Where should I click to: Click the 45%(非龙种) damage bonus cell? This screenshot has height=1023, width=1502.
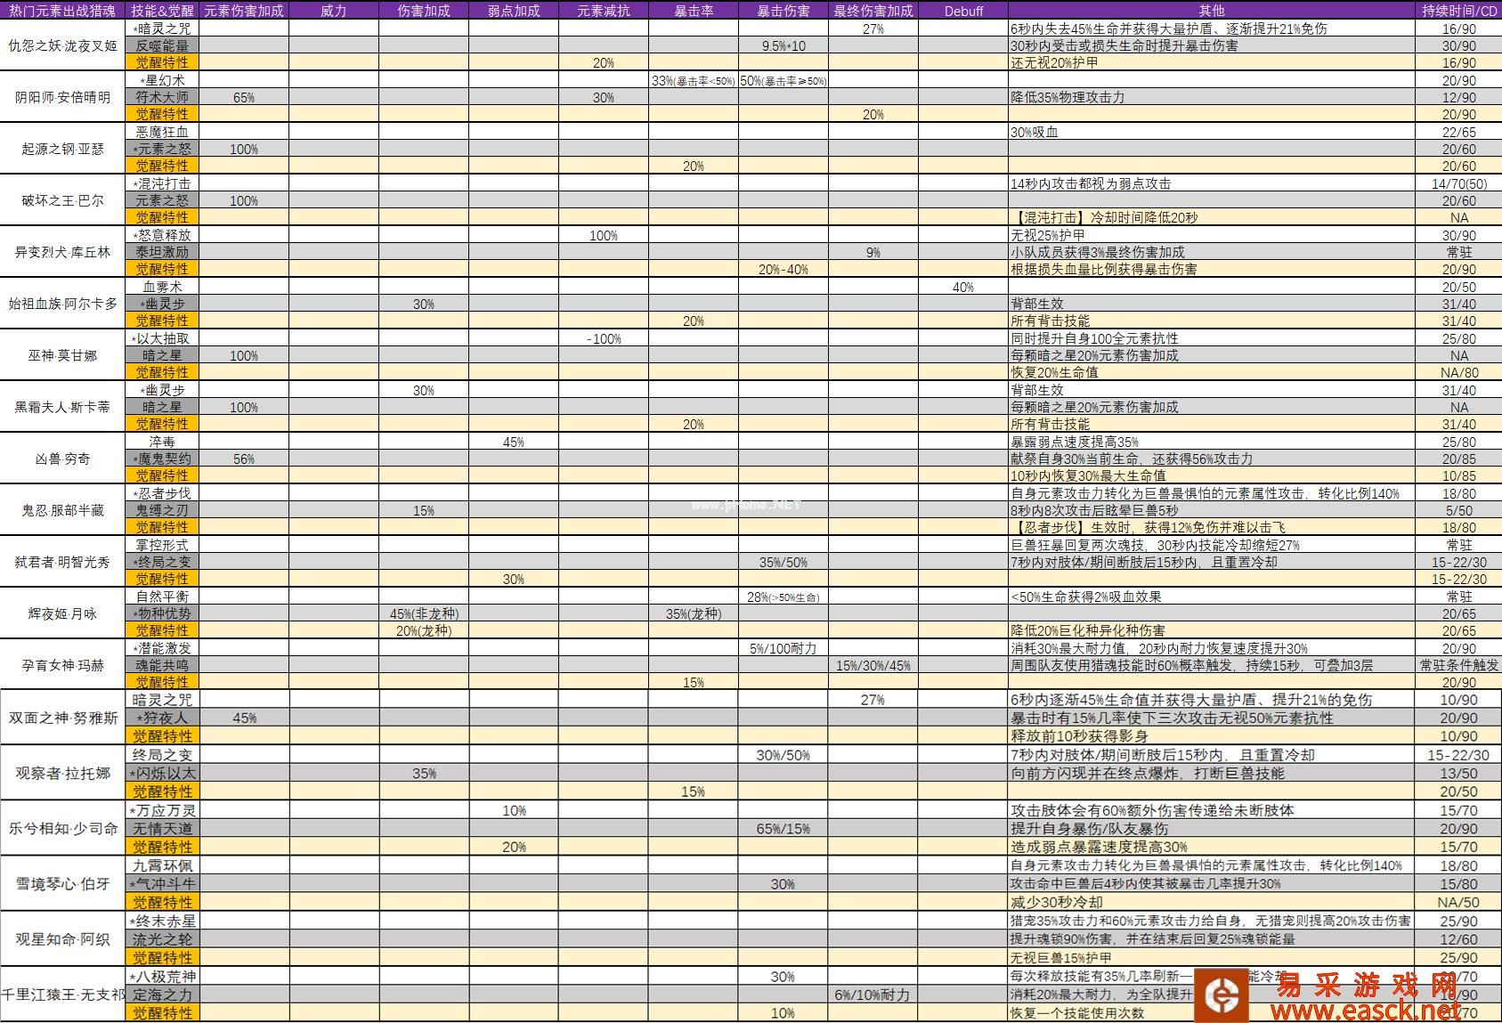424,614
